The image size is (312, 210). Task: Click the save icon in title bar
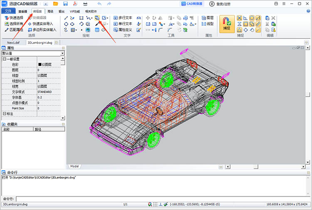(65, 4)
